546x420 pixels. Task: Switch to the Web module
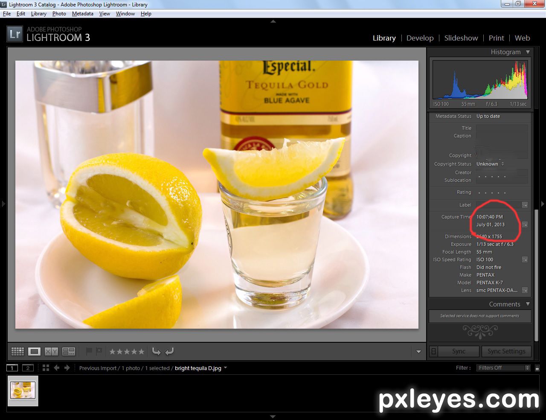tap(522, 38)
